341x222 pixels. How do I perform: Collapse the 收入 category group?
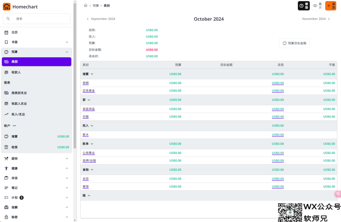point(92,126)
